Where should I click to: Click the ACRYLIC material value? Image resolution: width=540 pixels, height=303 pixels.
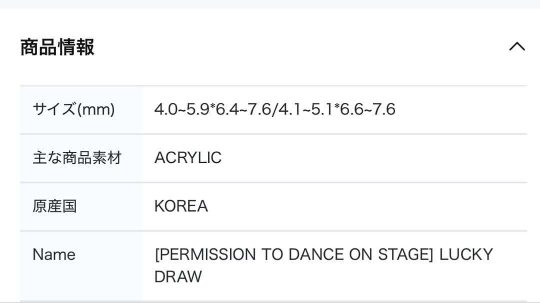[187, 158]
